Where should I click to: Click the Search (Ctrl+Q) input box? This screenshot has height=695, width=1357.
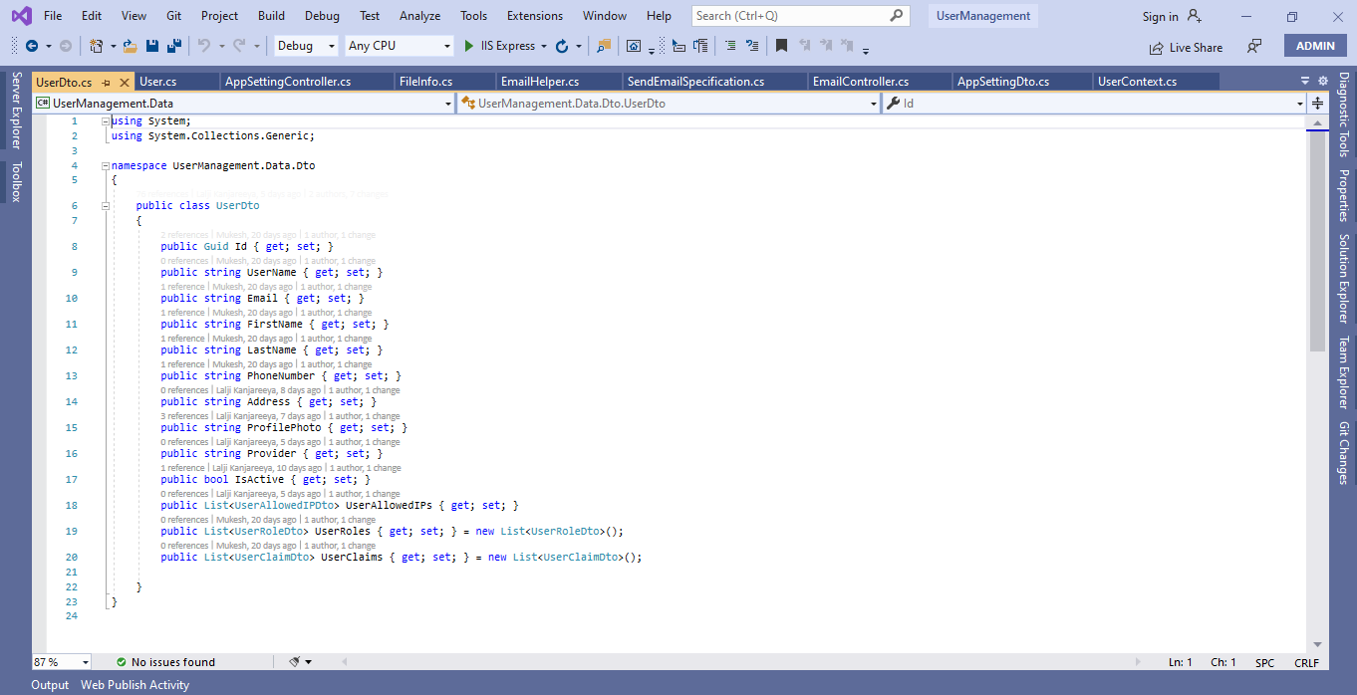coord(801,16)
